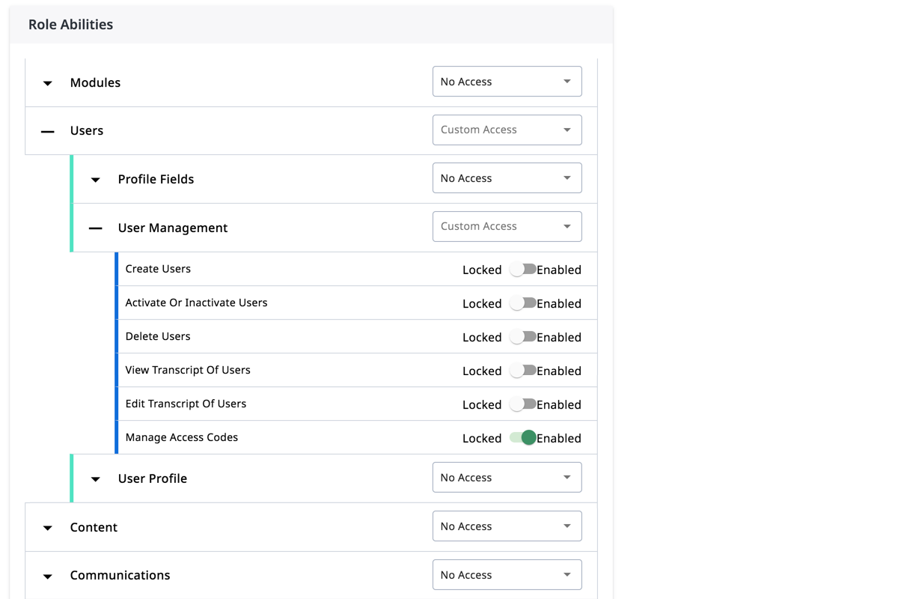This screenshot has width=898, height=599.
Task: Open the Custom Access dropdown for Users
Action: (x=507, y=130)
